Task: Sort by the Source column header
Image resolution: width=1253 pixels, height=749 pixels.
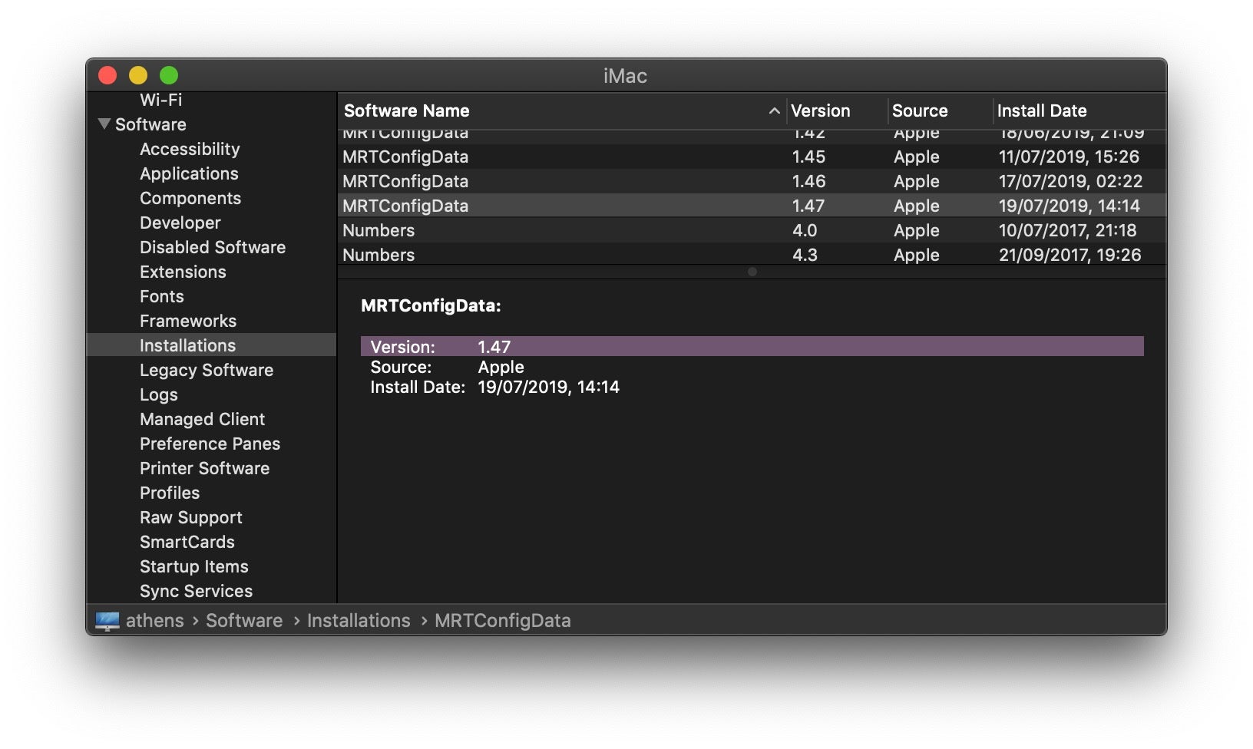Action: tap(920, 111)
